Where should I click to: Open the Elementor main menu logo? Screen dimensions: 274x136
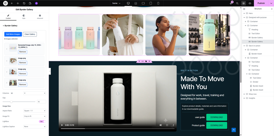click(5, 3)
